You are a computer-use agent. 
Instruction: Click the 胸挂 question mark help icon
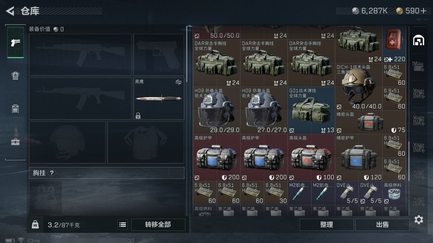[52, 173]
